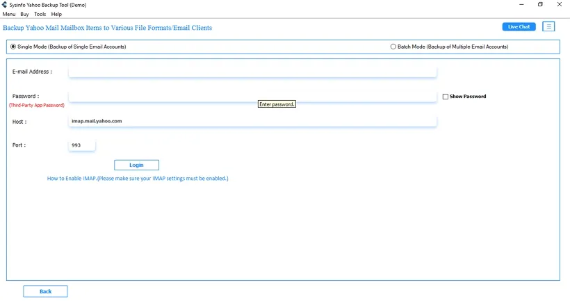Click the Live Chat button

pos(519,26)
